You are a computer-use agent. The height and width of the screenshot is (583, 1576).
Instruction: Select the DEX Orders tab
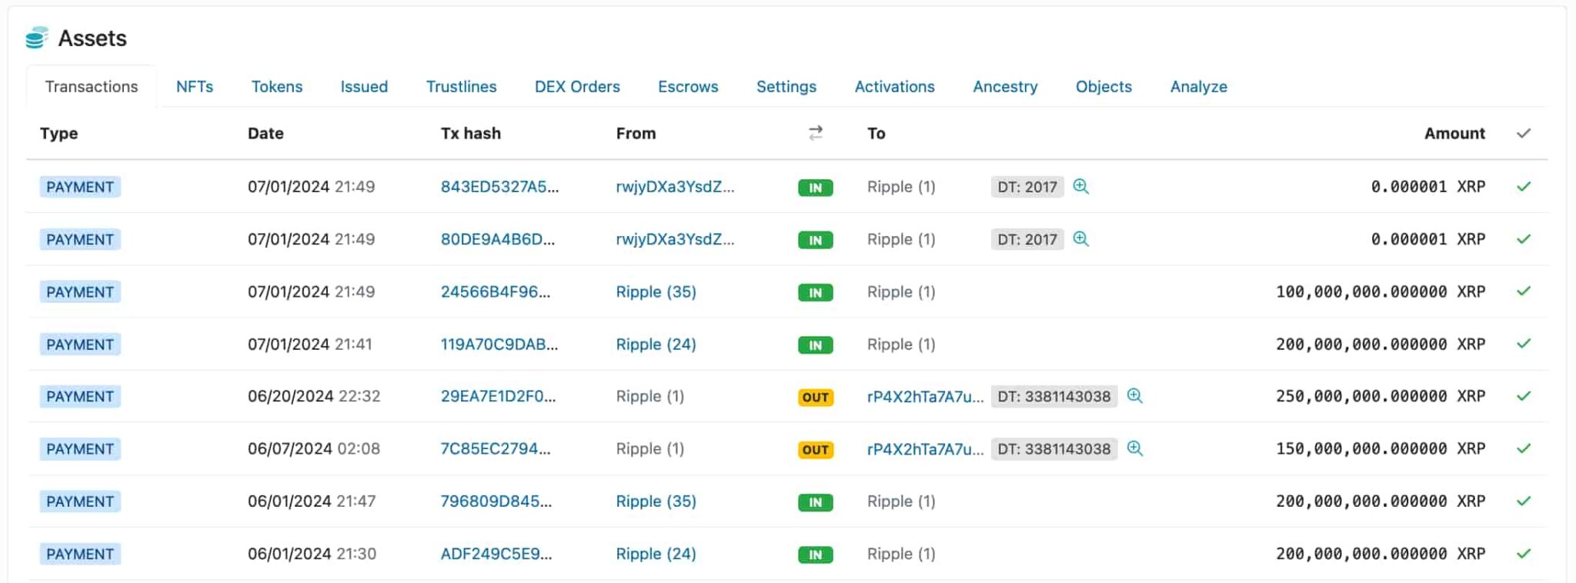[x=577, y=87]
